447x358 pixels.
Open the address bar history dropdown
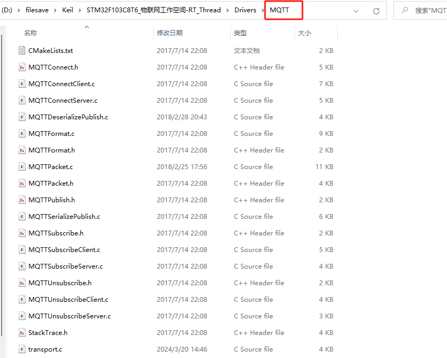click(x=356, y=11)
